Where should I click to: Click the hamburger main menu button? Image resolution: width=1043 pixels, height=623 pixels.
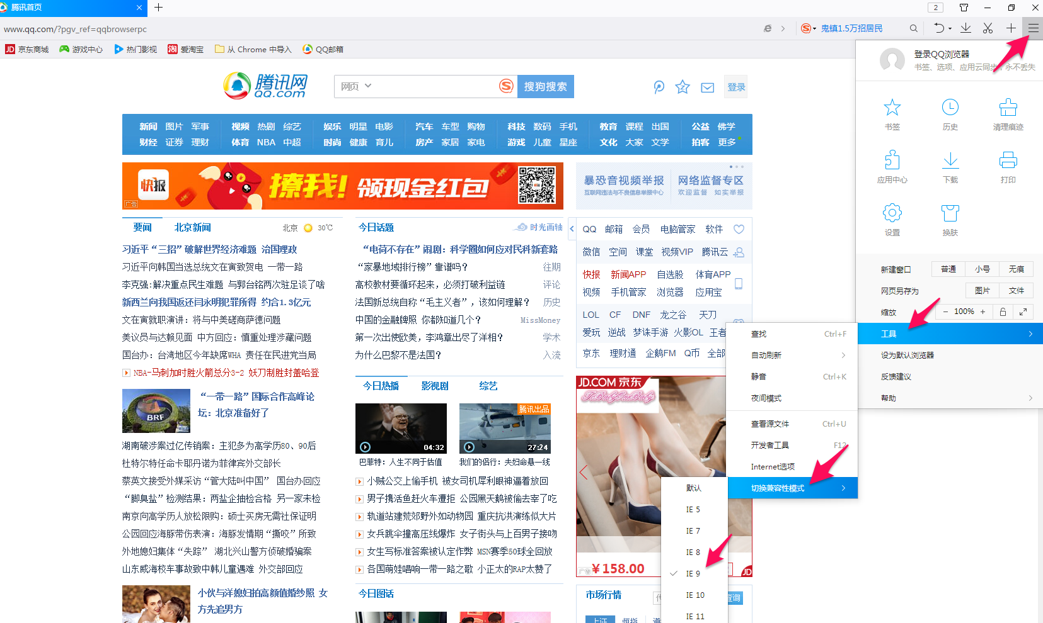(1034, 28)
